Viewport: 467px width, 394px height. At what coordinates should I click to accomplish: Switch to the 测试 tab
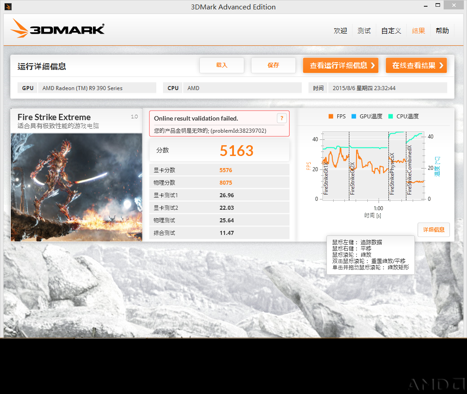[364, 30]
